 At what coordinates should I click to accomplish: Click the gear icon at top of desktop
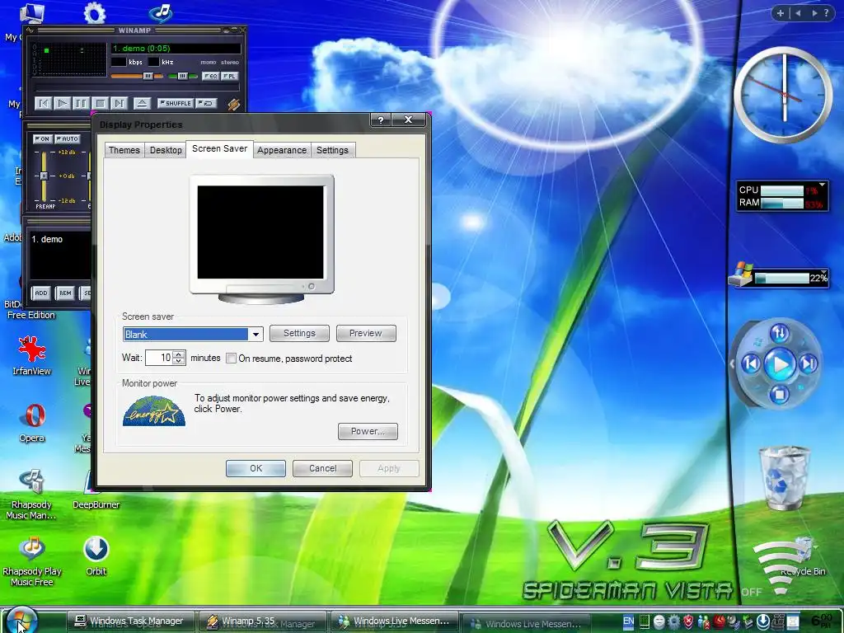[x=95, y=13]
